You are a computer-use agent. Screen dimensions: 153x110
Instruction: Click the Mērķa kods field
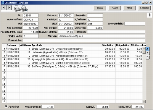(x=31, y=36)
